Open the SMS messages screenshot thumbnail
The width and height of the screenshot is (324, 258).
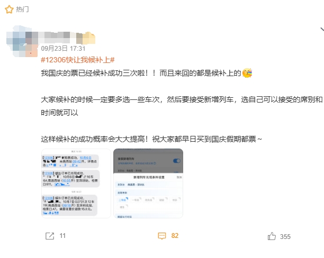pos(76,183)
